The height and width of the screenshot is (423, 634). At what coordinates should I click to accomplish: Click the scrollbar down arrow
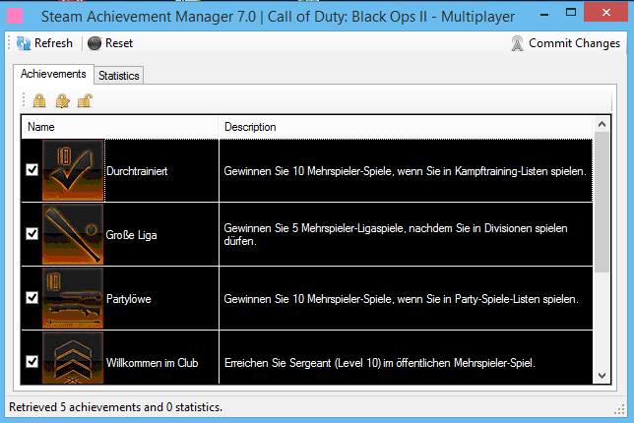[602, 376]
